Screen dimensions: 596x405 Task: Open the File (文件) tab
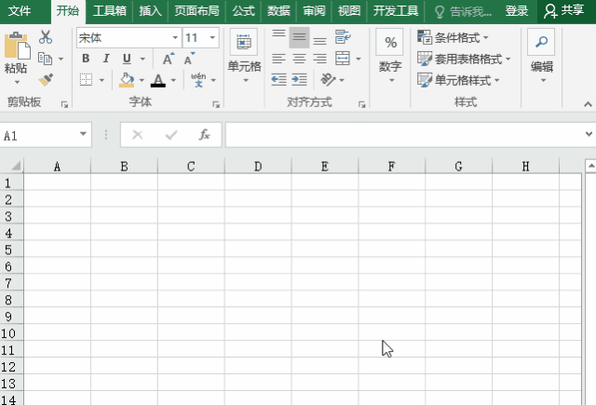coord(20,10)
